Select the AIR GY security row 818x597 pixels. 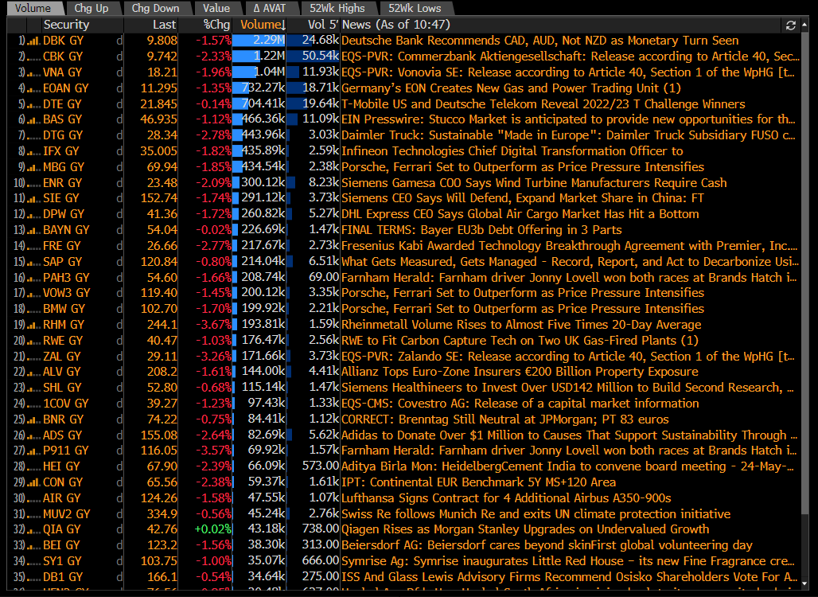404,497
